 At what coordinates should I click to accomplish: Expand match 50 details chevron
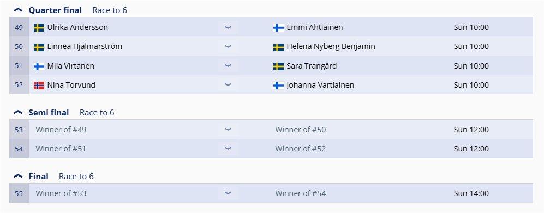tap(228, 46)
